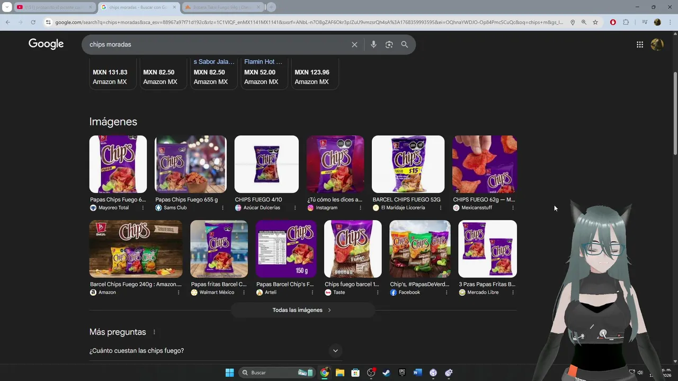Clear the search box with X icon
678x381 pixels.
coord(354,44)
